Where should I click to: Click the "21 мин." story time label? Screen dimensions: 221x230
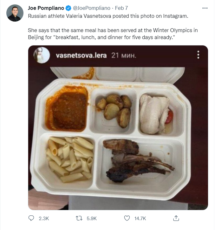(124, 55)
